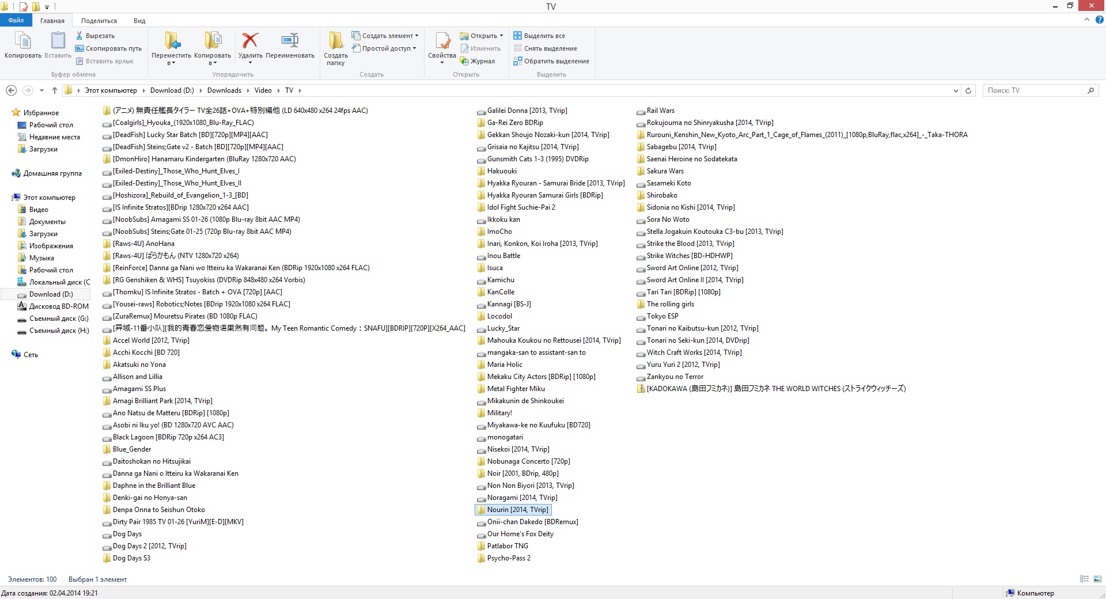Select BD-ROM drive (Дисковод BD-ROM)
This screenshot has width=1106, height=599.
53,306
